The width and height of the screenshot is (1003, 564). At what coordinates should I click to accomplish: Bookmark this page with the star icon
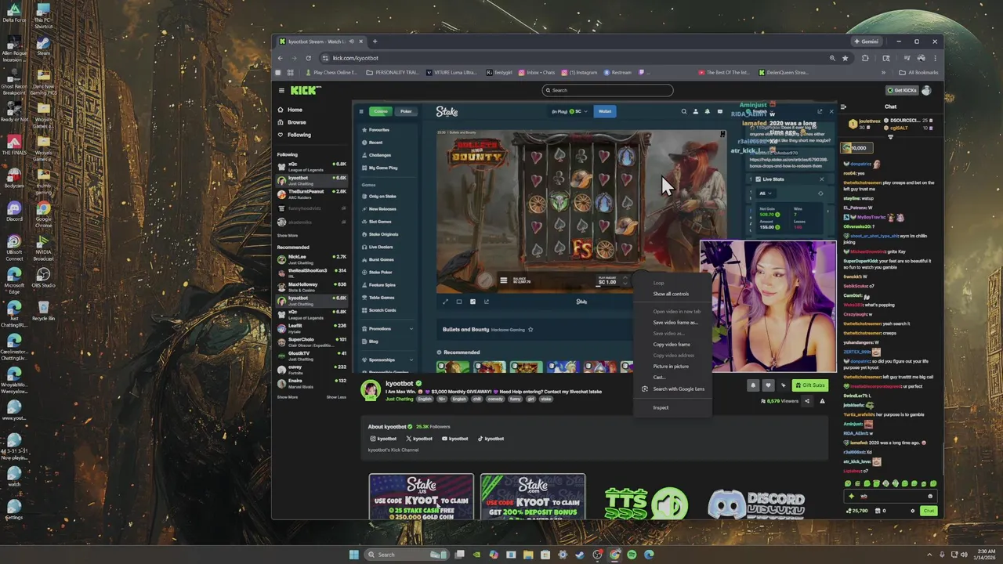pos(845,58)
